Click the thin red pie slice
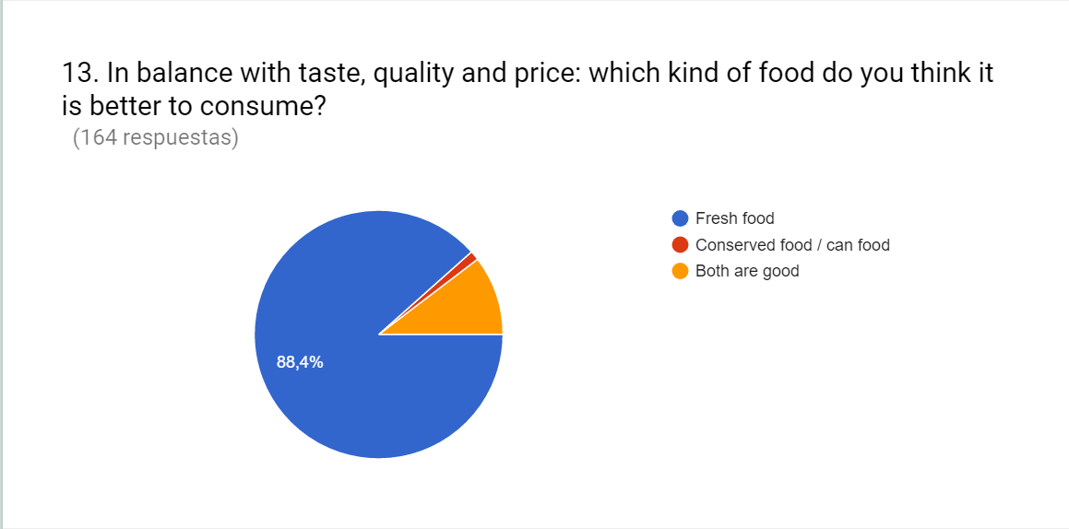1069x529 pixels. 471,258
